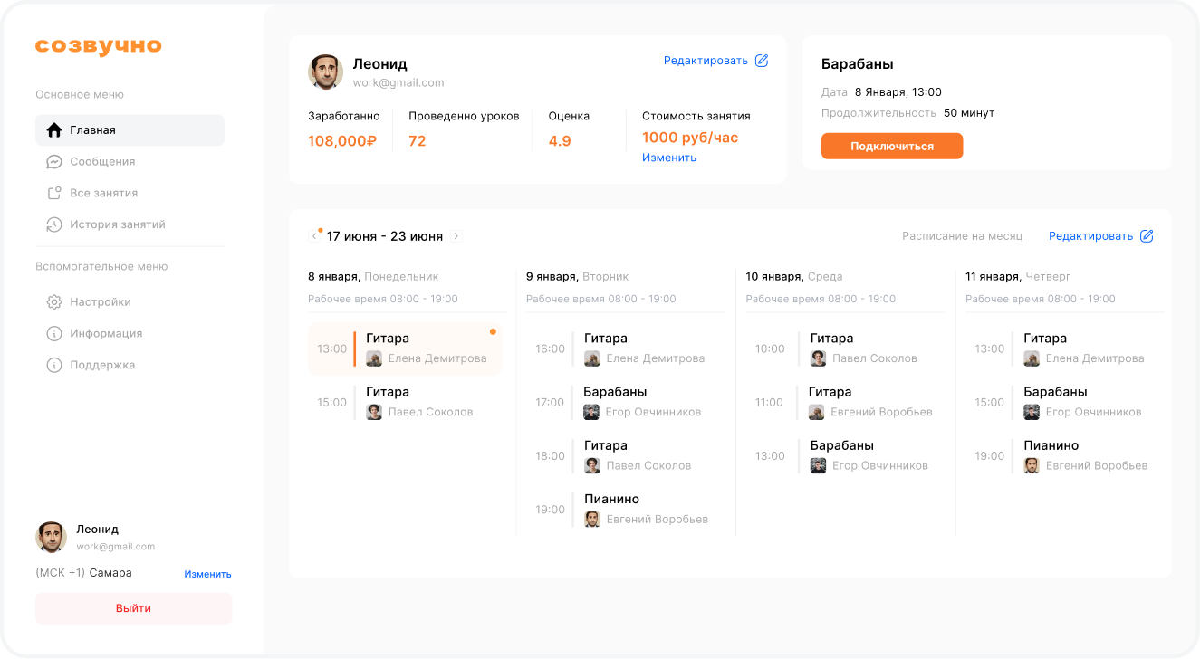
Task: Open История занятий clock icon
Action: click(54, 224)
